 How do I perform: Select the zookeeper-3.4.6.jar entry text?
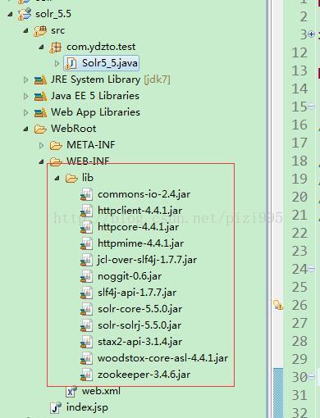pyautogui.click(x=144, y=375)
